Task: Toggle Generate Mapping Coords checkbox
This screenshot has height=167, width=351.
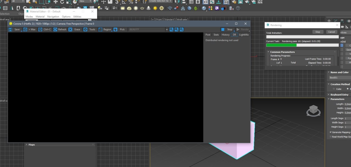Action: (330, 132)
